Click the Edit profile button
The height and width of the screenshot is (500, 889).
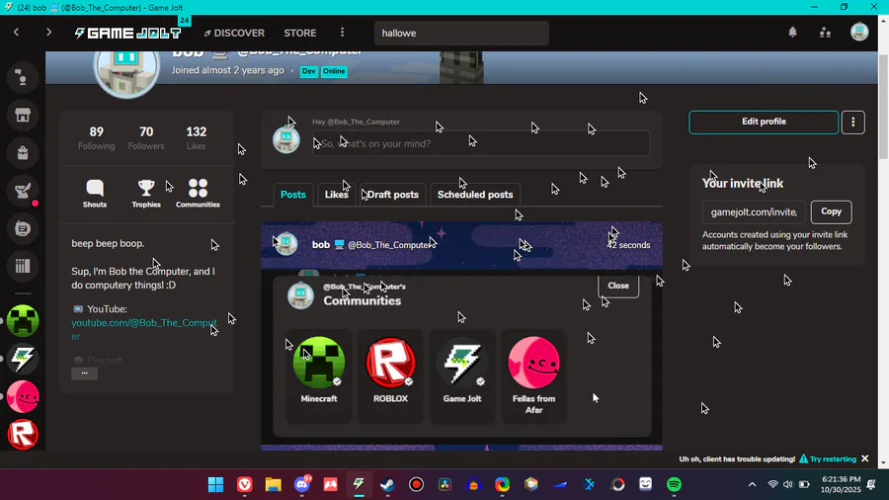(x=764, y=122)
